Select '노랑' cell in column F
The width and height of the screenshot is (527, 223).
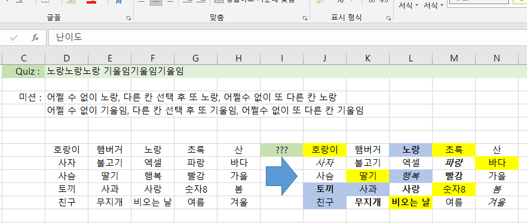pyautogui.click(x=152, y=150)
